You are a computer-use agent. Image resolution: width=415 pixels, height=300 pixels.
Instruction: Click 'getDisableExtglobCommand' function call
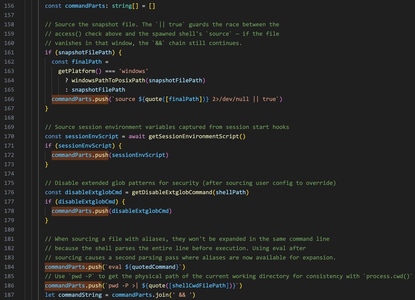pos(172,192)
